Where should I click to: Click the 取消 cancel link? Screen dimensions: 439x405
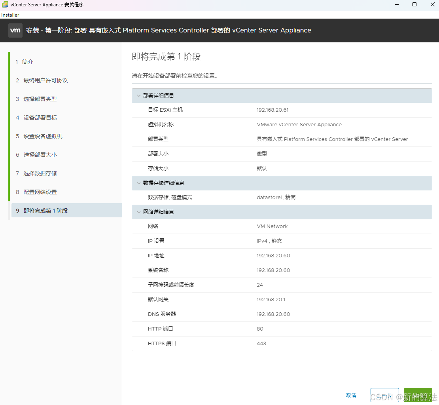click(x=351, y=395)
